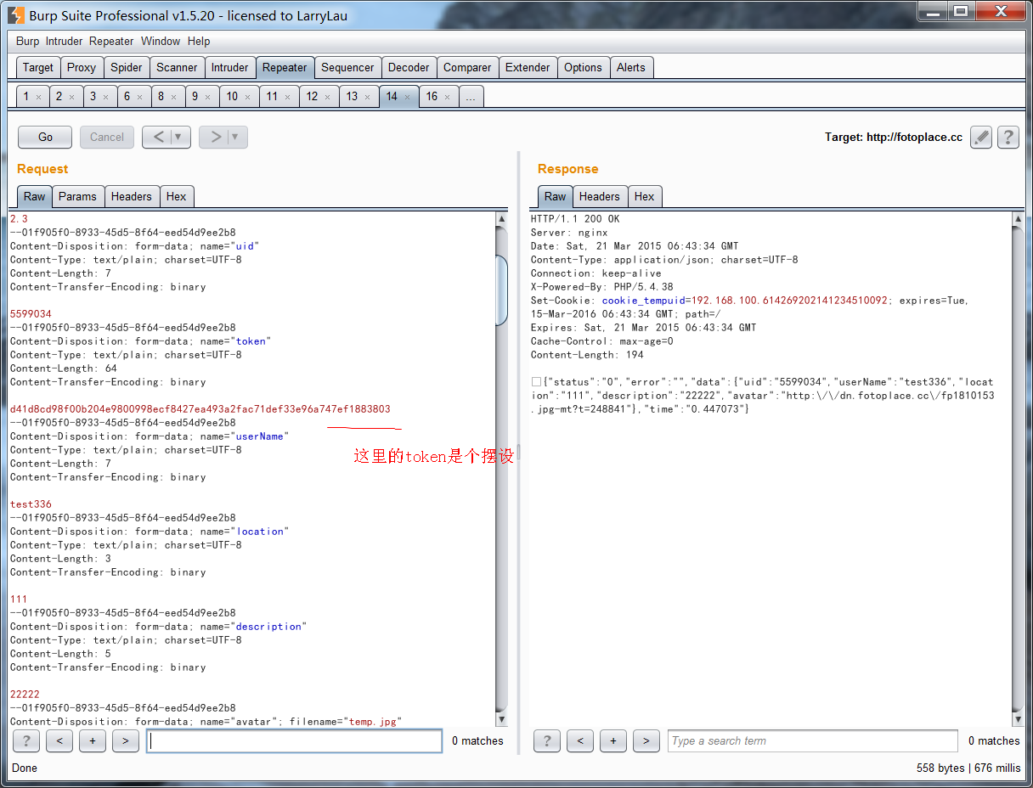The height and width of the screenshot is (788, 1033).
Task: Select response Headers view tab
Action: pos(600,196)
